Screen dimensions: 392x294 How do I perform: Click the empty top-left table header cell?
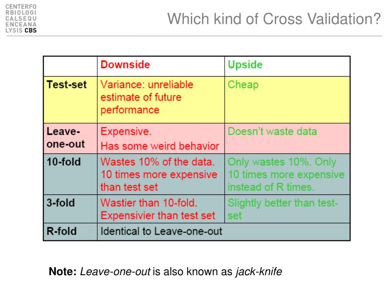coord(70,66)
